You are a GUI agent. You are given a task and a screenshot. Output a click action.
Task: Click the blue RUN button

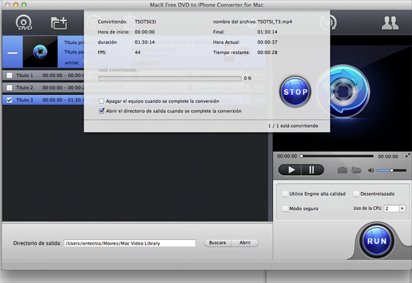coord(377,241)
